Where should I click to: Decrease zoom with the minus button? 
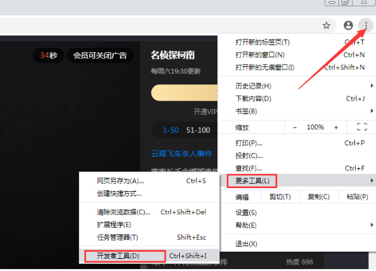pyautogui.click(x=295, y=128)
